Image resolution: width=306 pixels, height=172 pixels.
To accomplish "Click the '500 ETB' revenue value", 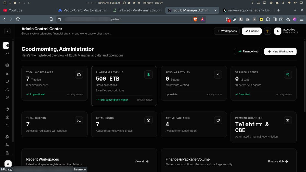I will (108, 79).
